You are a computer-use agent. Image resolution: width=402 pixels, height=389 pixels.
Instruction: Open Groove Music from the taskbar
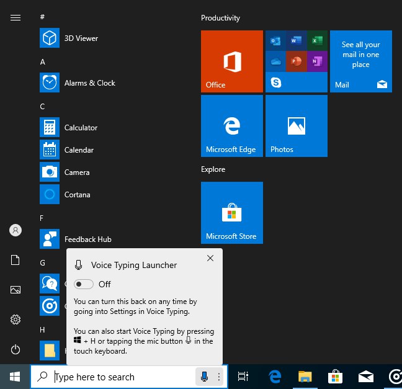tap(395, 377)
